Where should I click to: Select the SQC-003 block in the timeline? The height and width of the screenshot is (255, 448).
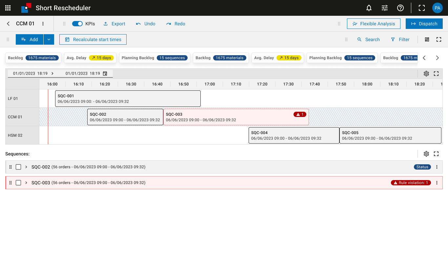point(230,117)
